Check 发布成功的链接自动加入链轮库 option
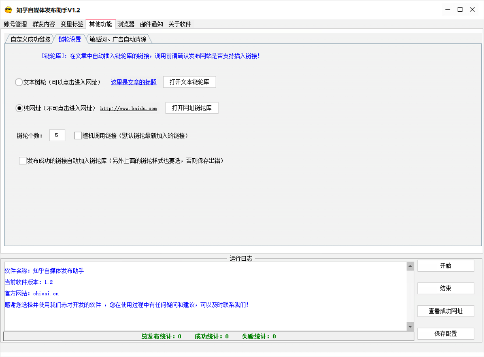484x357 pixels. (x=23, y=161)
